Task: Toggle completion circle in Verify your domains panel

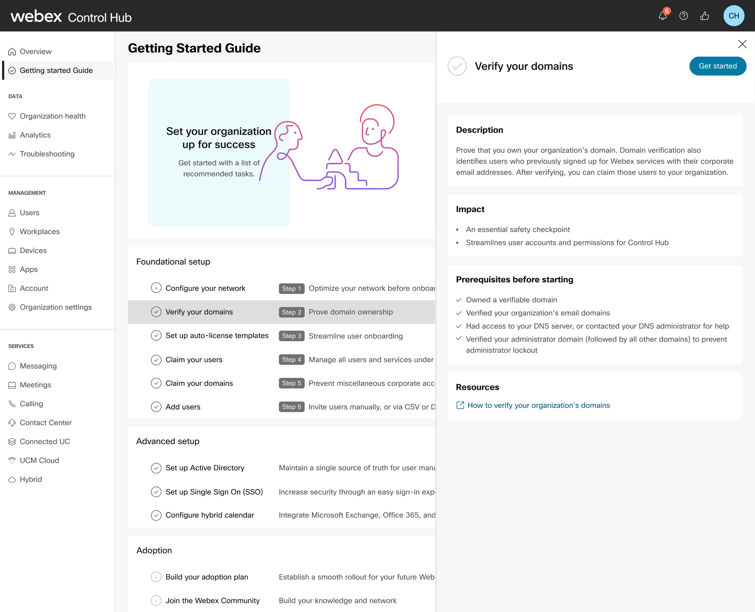Action: coord(457,66)
